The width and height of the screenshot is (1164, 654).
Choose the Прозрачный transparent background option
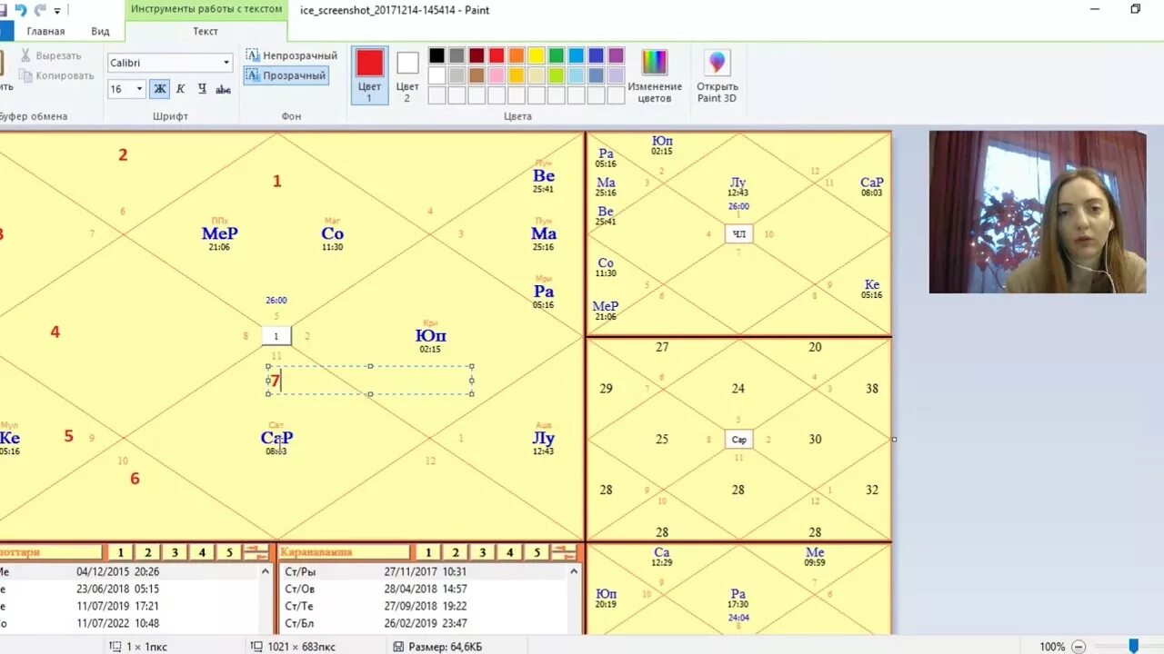(286, 75)
